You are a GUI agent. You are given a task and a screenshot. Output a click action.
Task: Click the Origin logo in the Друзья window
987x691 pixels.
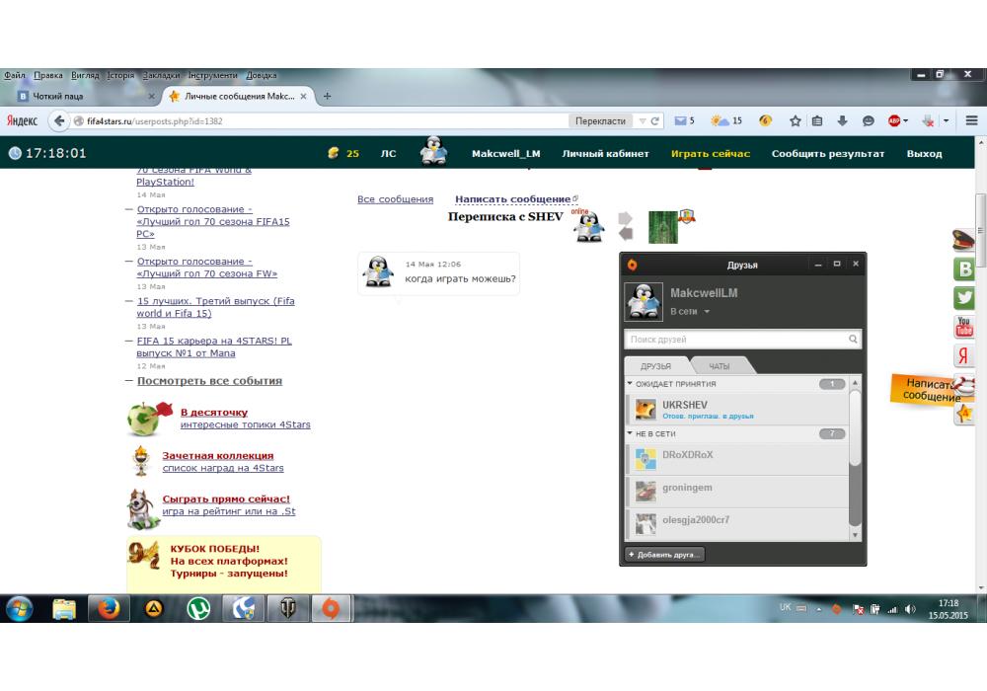pos(632,265)
